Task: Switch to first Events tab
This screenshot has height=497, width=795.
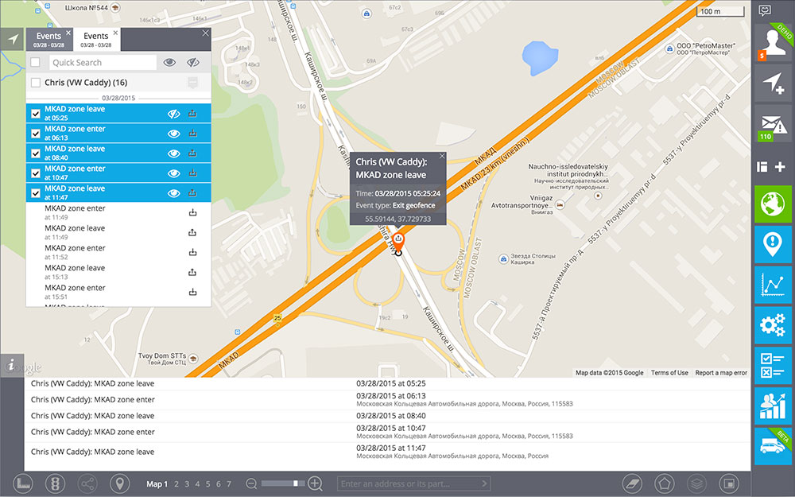Action: tap(48, 39)
